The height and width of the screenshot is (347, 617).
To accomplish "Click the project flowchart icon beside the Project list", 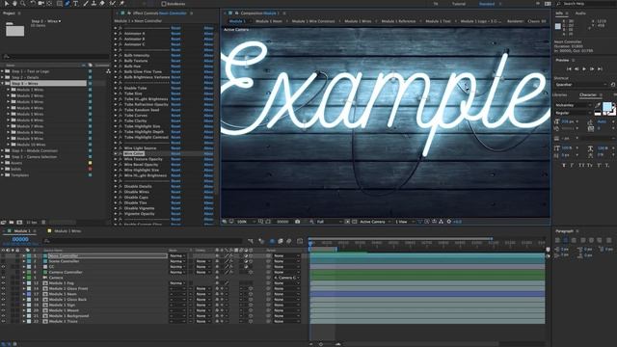I will click(108, 71).
